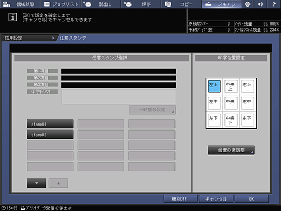Switch to the コピー tab
The image size is (281, 211).
pyautogui.click(x=181, y=4)
